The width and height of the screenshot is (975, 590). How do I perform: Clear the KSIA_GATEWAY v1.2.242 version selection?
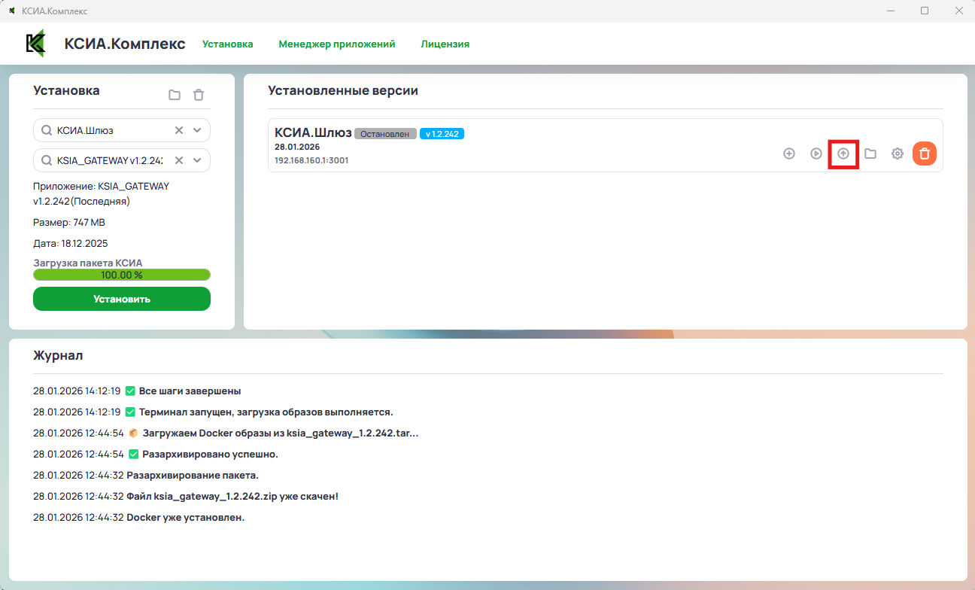pos(179,160)
